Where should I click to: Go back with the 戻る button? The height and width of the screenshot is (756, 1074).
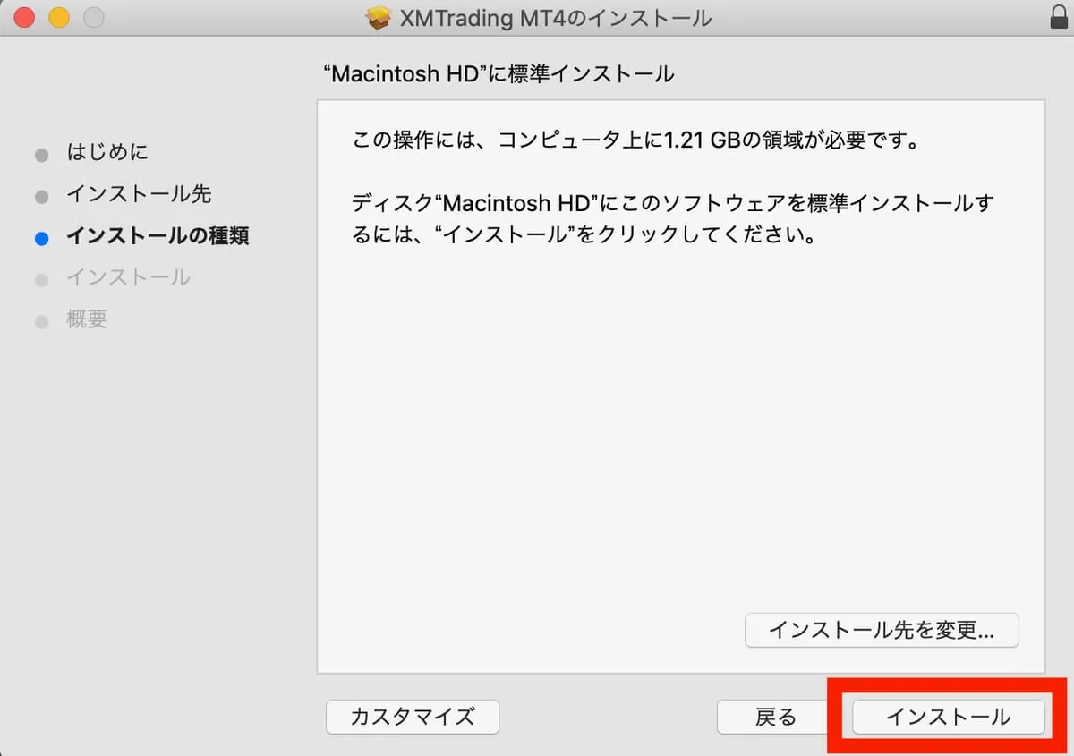tap(775, 717)
